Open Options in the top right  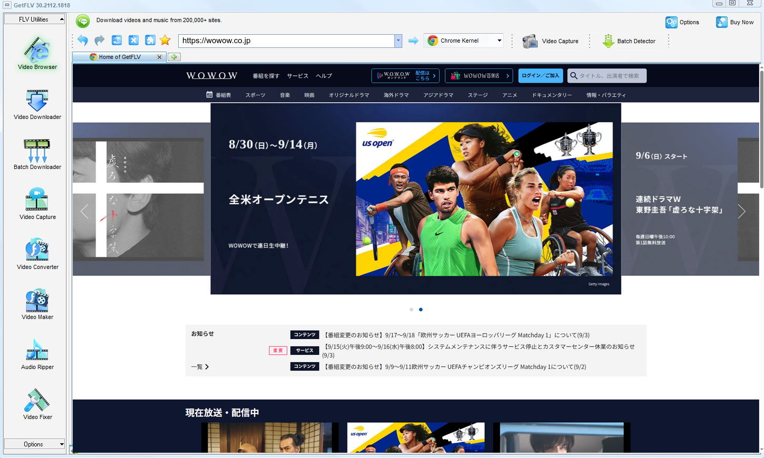click(x=682, y=22)
